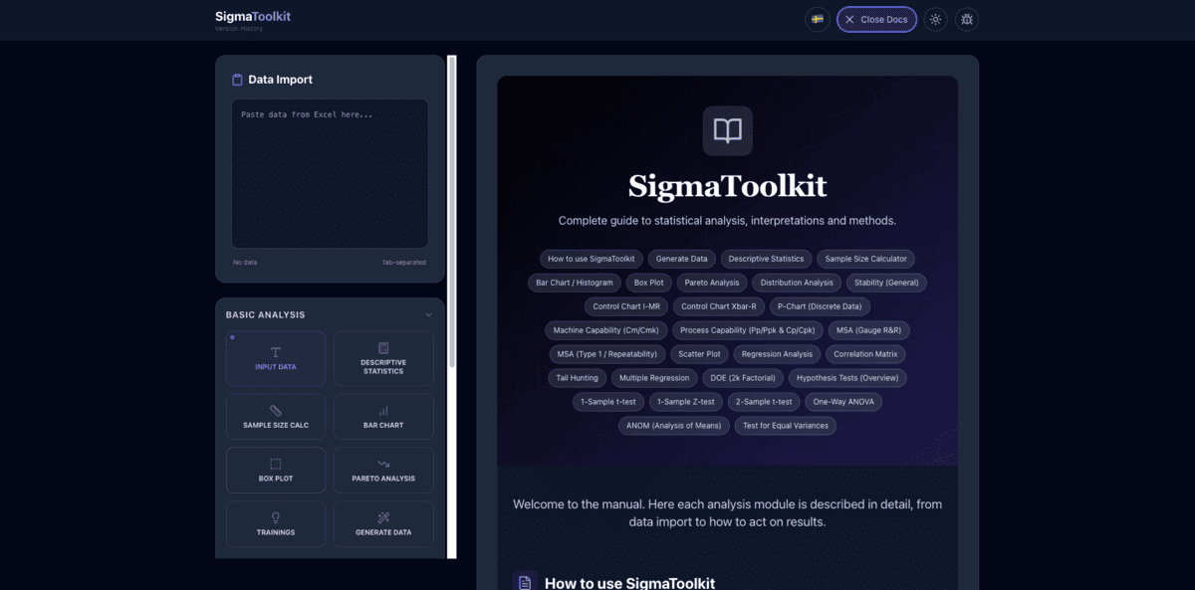This screenshot has height=590, width=1195.
Task: Open the Sample Size Calc tool
Action: point(276,416)
